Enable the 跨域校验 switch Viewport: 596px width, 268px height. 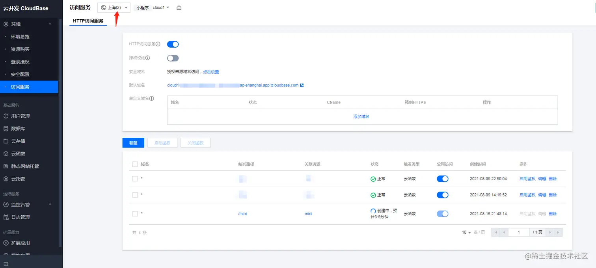(173, 58)
